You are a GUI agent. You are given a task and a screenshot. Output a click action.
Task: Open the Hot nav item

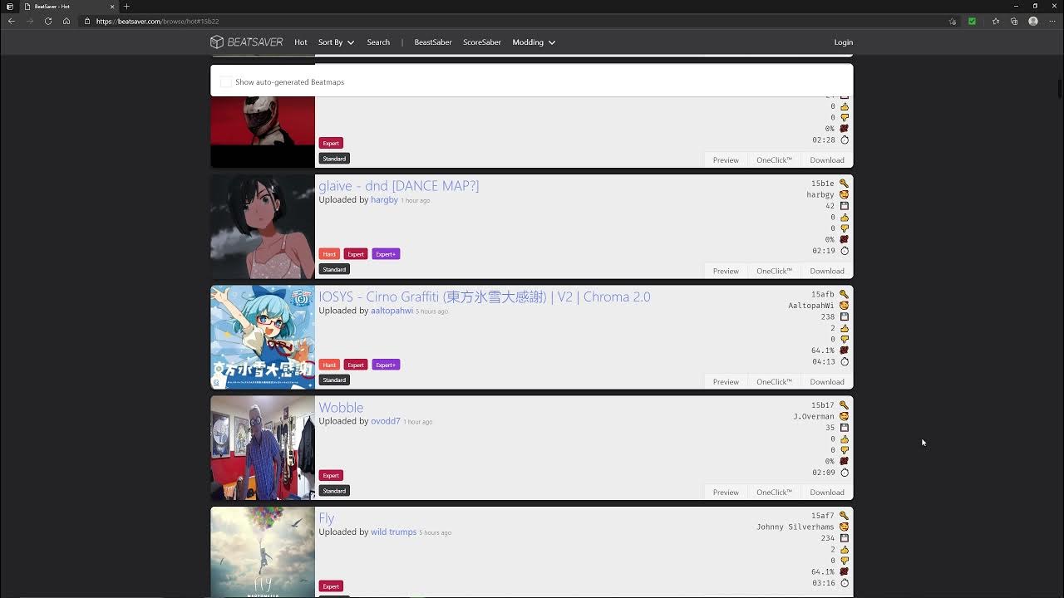click(x=301, y=42)
